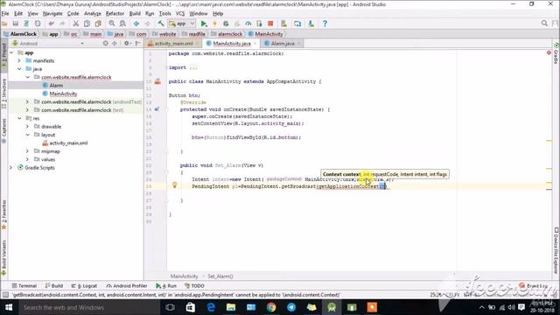This screenshot has width=560, height=315.
Task: Collapse the onCreate method fold marker
Action: [166, 109]
